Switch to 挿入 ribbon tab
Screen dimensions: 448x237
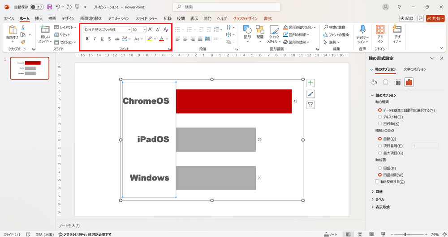tap(39, 18)
